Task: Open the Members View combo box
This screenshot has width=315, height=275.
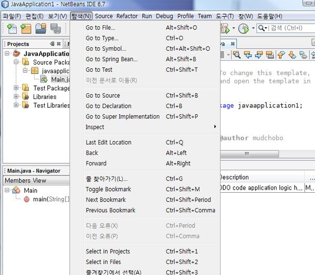Action: click(36, 180)
